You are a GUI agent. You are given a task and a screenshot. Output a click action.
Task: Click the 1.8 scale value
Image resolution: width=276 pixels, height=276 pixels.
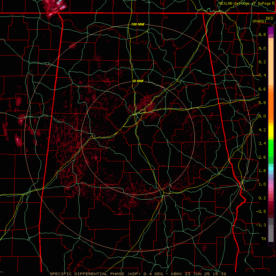click(262, 171)
